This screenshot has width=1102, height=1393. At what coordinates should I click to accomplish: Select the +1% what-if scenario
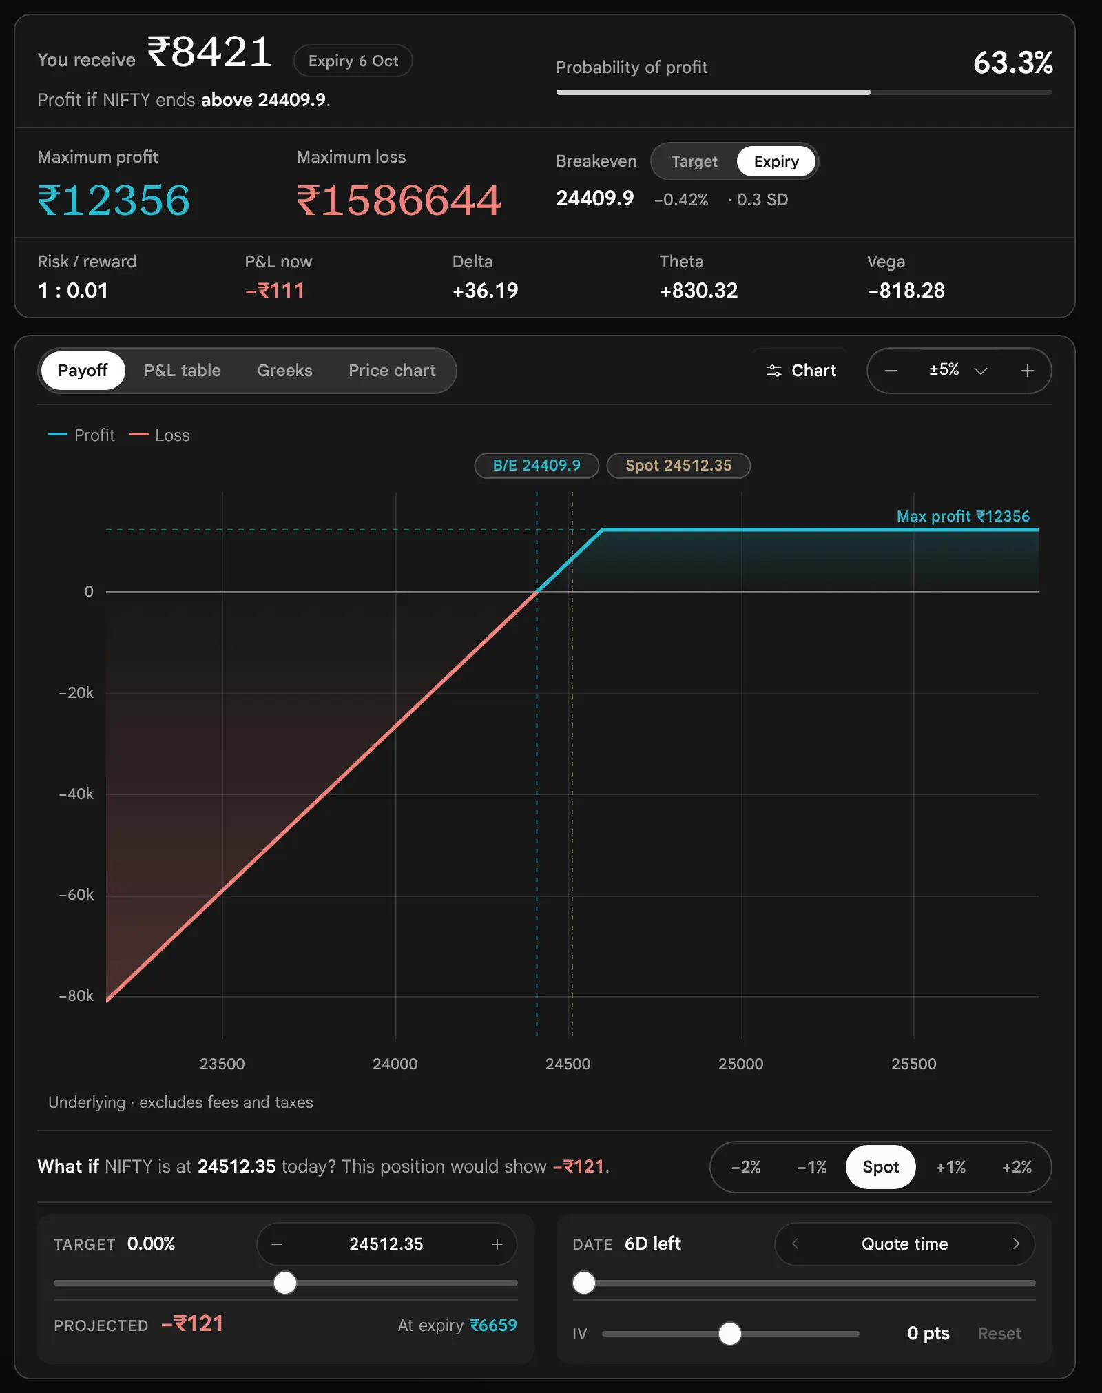950,1167
